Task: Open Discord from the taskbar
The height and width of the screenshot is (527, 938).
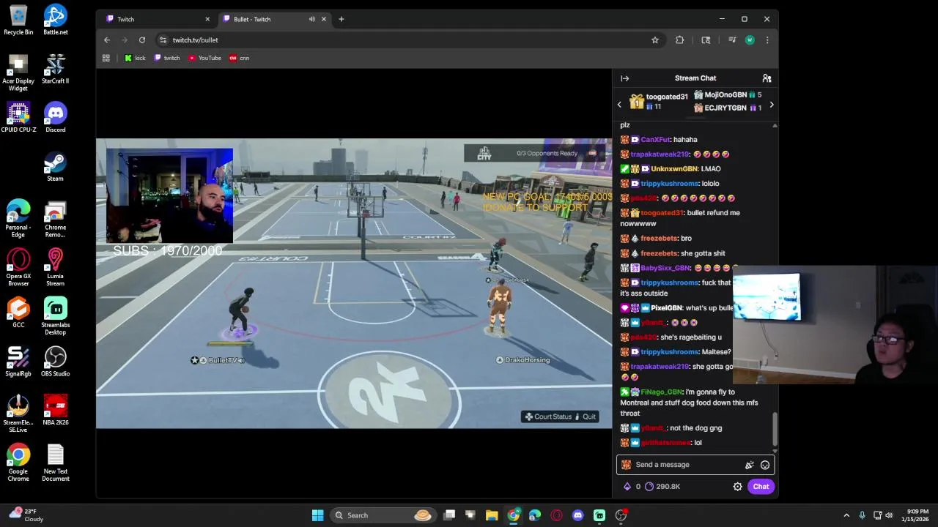Action: pyautogui.click(x=577, y=515)
